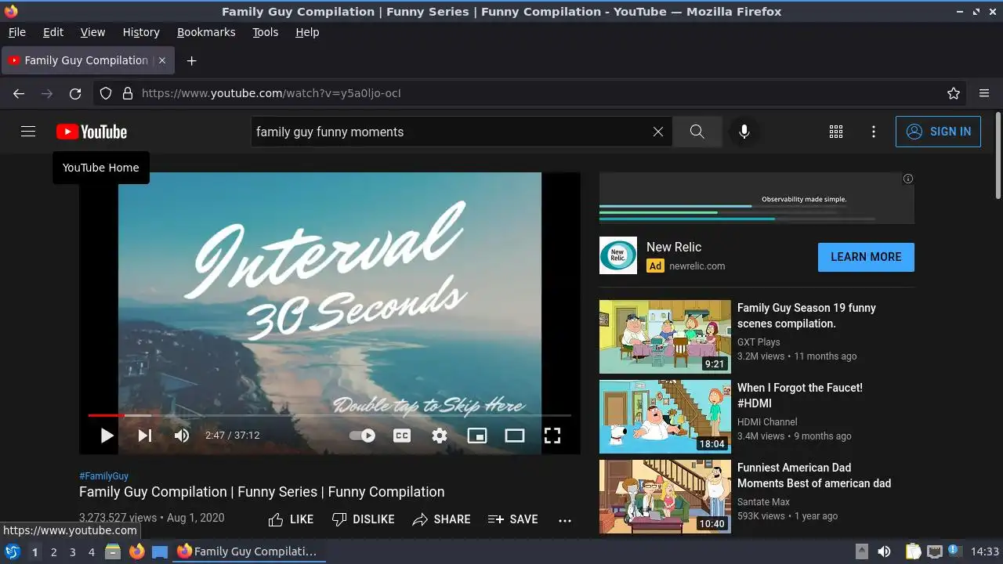Save the video to a playlist
Image resolution: width=1003 pixels, height=564 pixels.
tap(512, 519)
